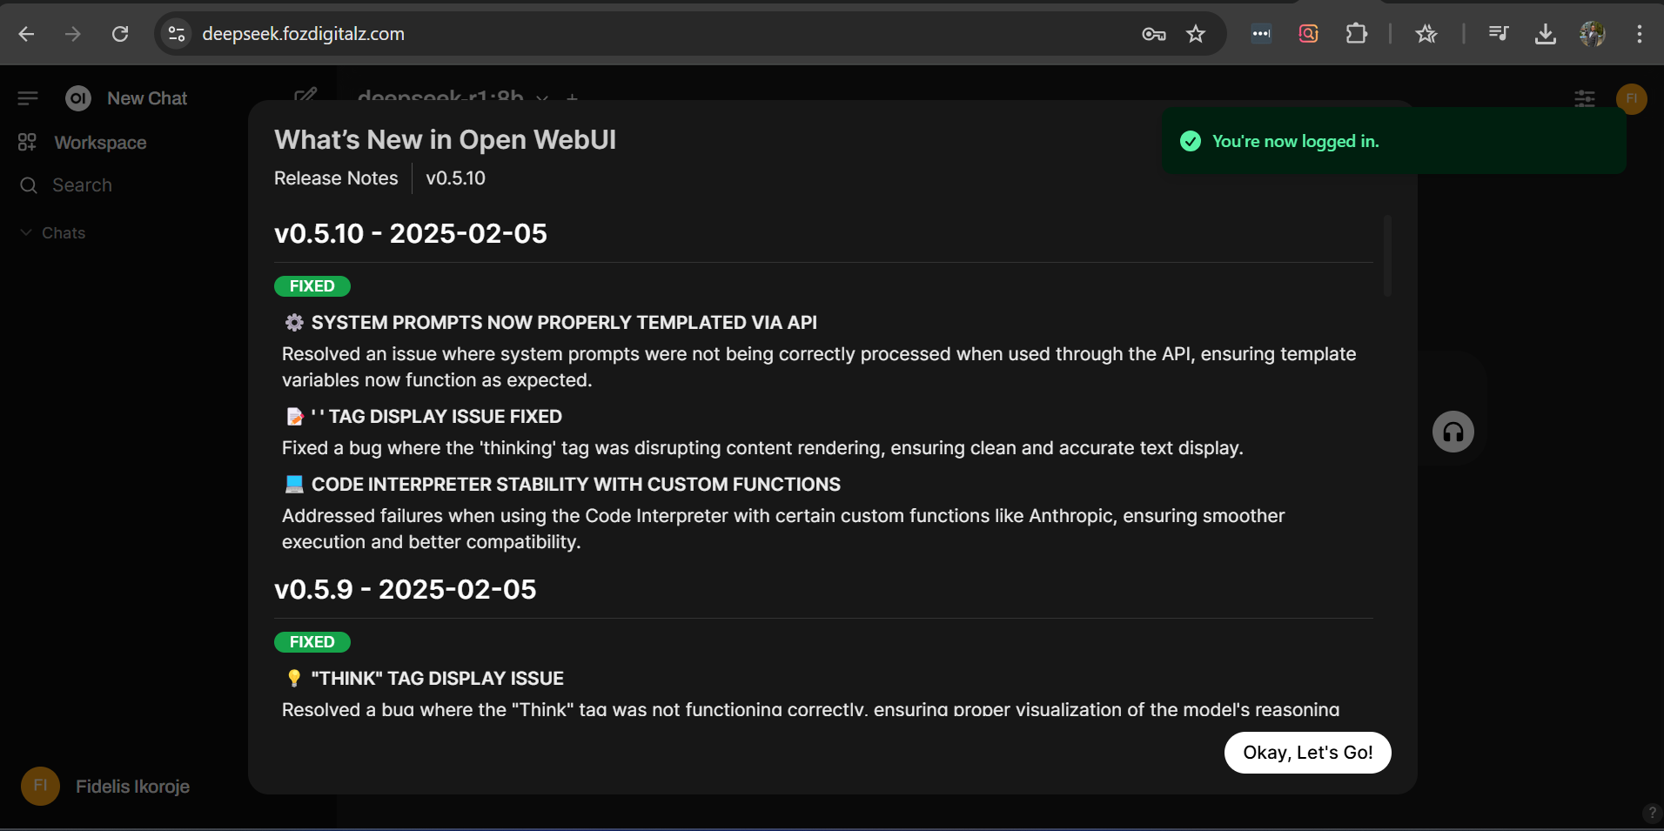Click the 'v0.5.10' version label in header

[455, 178]
